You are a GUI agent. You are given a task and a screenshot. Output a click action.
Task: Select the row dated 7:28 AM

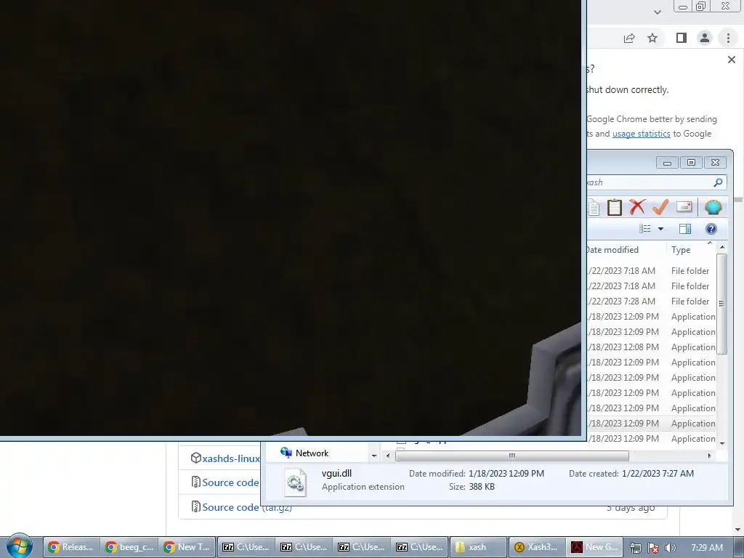coord(651,302)
